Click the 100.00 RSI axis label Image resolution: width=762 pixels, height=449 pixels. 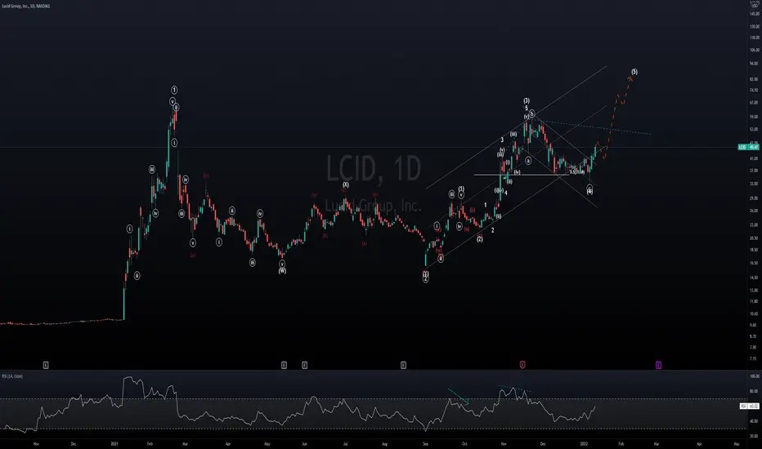pyautogui.click(x=755, y=376)
